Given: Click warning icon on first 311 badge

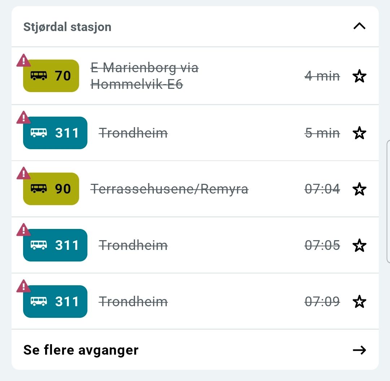Looking at the screenshot, I should pos(24,118).
